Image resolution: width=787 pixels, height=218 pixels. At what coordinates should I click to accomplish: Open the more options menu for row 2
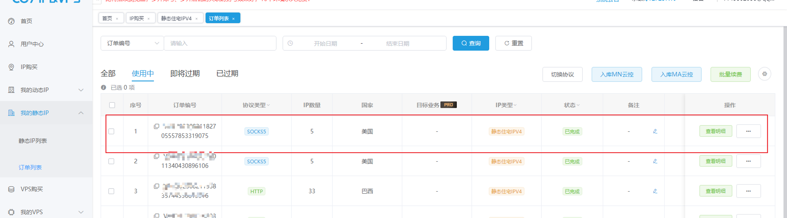click(x=748, y=161)
